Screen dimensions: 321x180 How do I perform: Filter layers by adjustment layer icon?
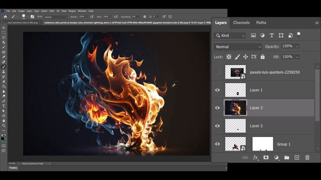coord(262,35)
